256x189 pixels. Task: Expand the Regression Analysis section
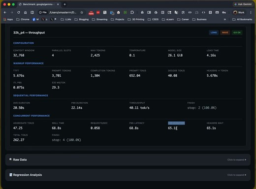(x=128, y=175)
